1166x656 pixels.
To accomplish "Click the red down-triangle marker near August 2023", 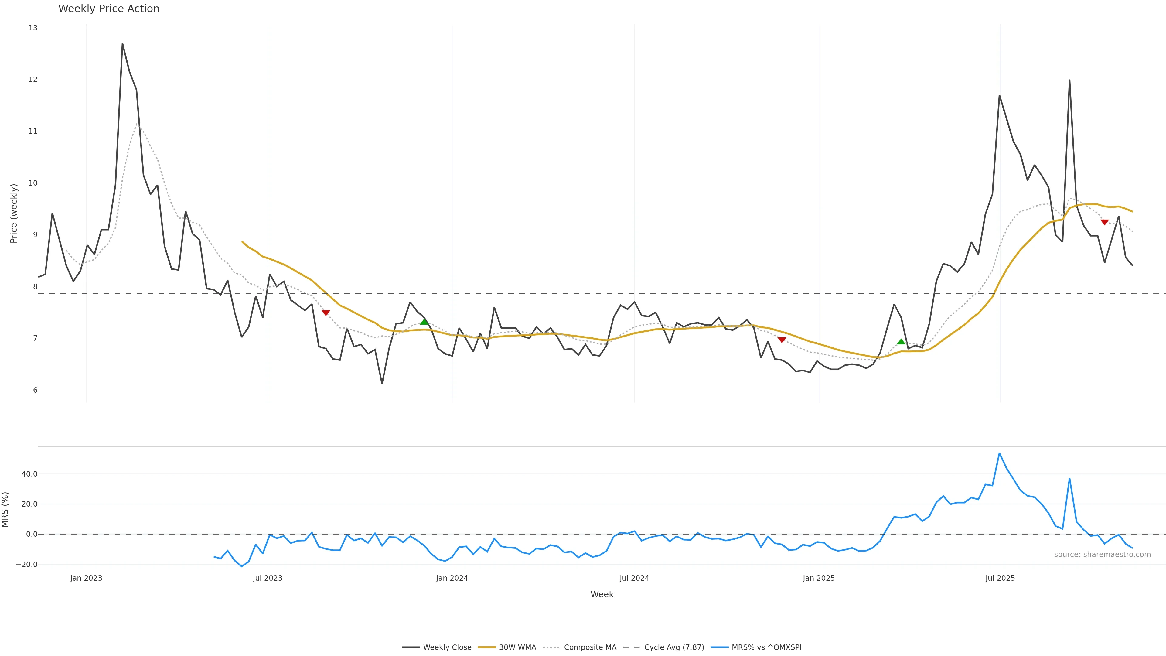I will click(x=326, y=313).
